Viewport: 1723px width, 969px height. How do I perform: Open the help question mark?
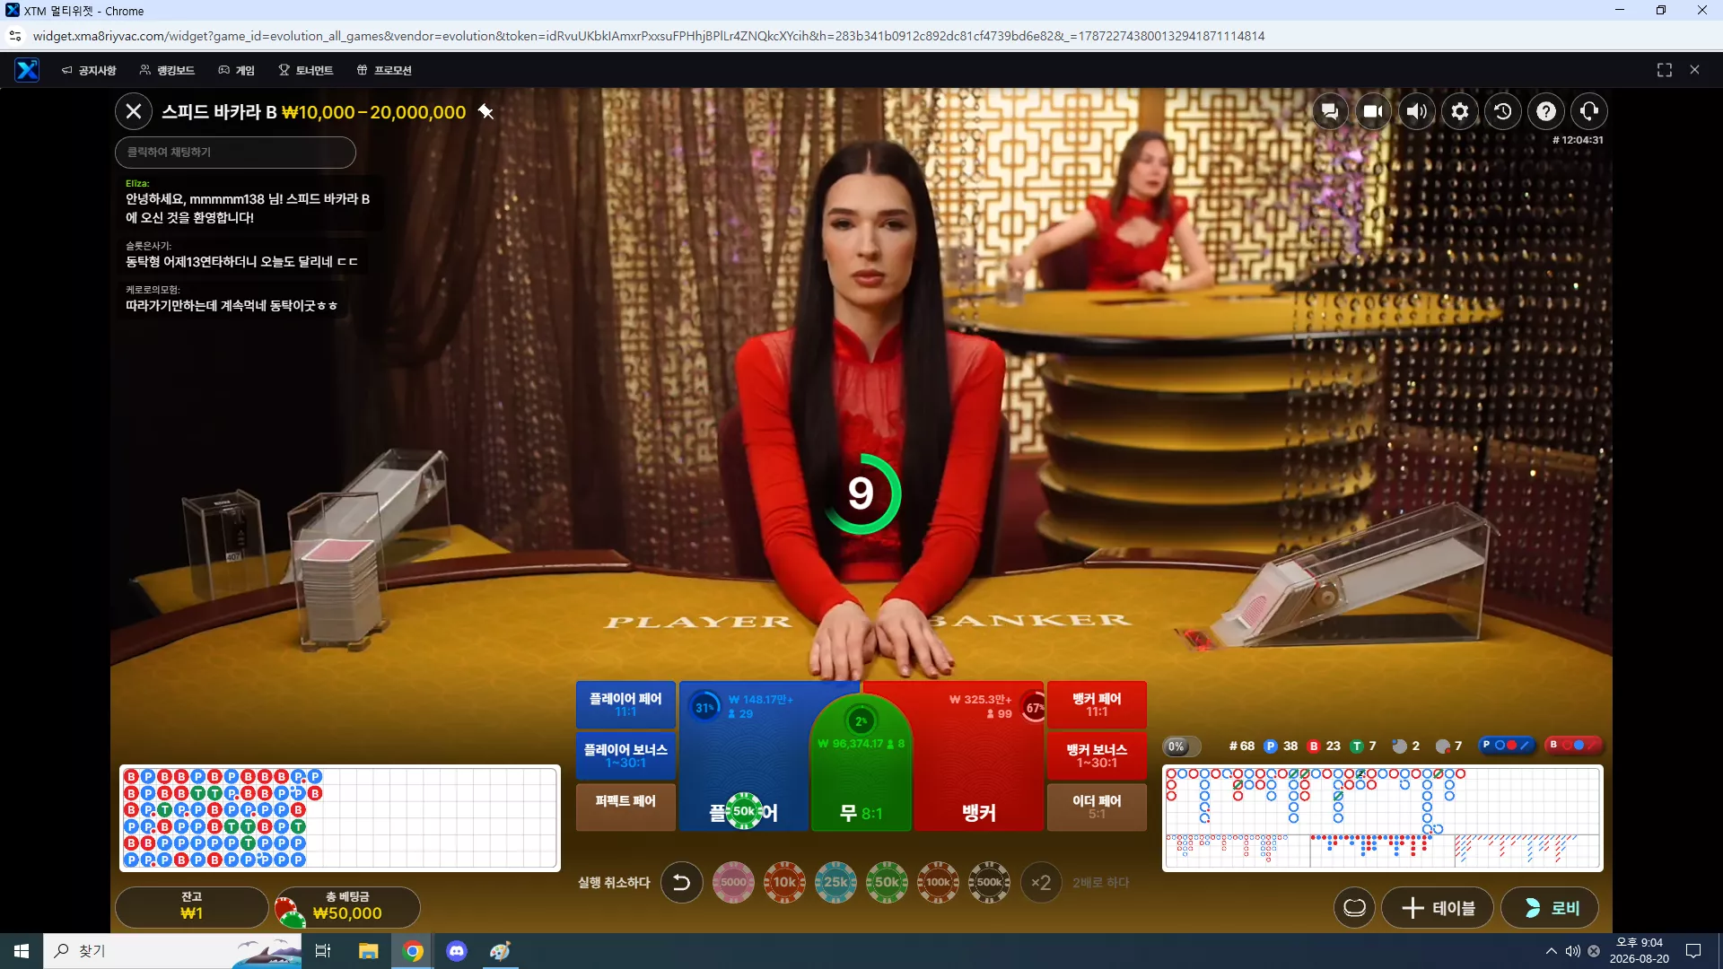pos(1546,111)
